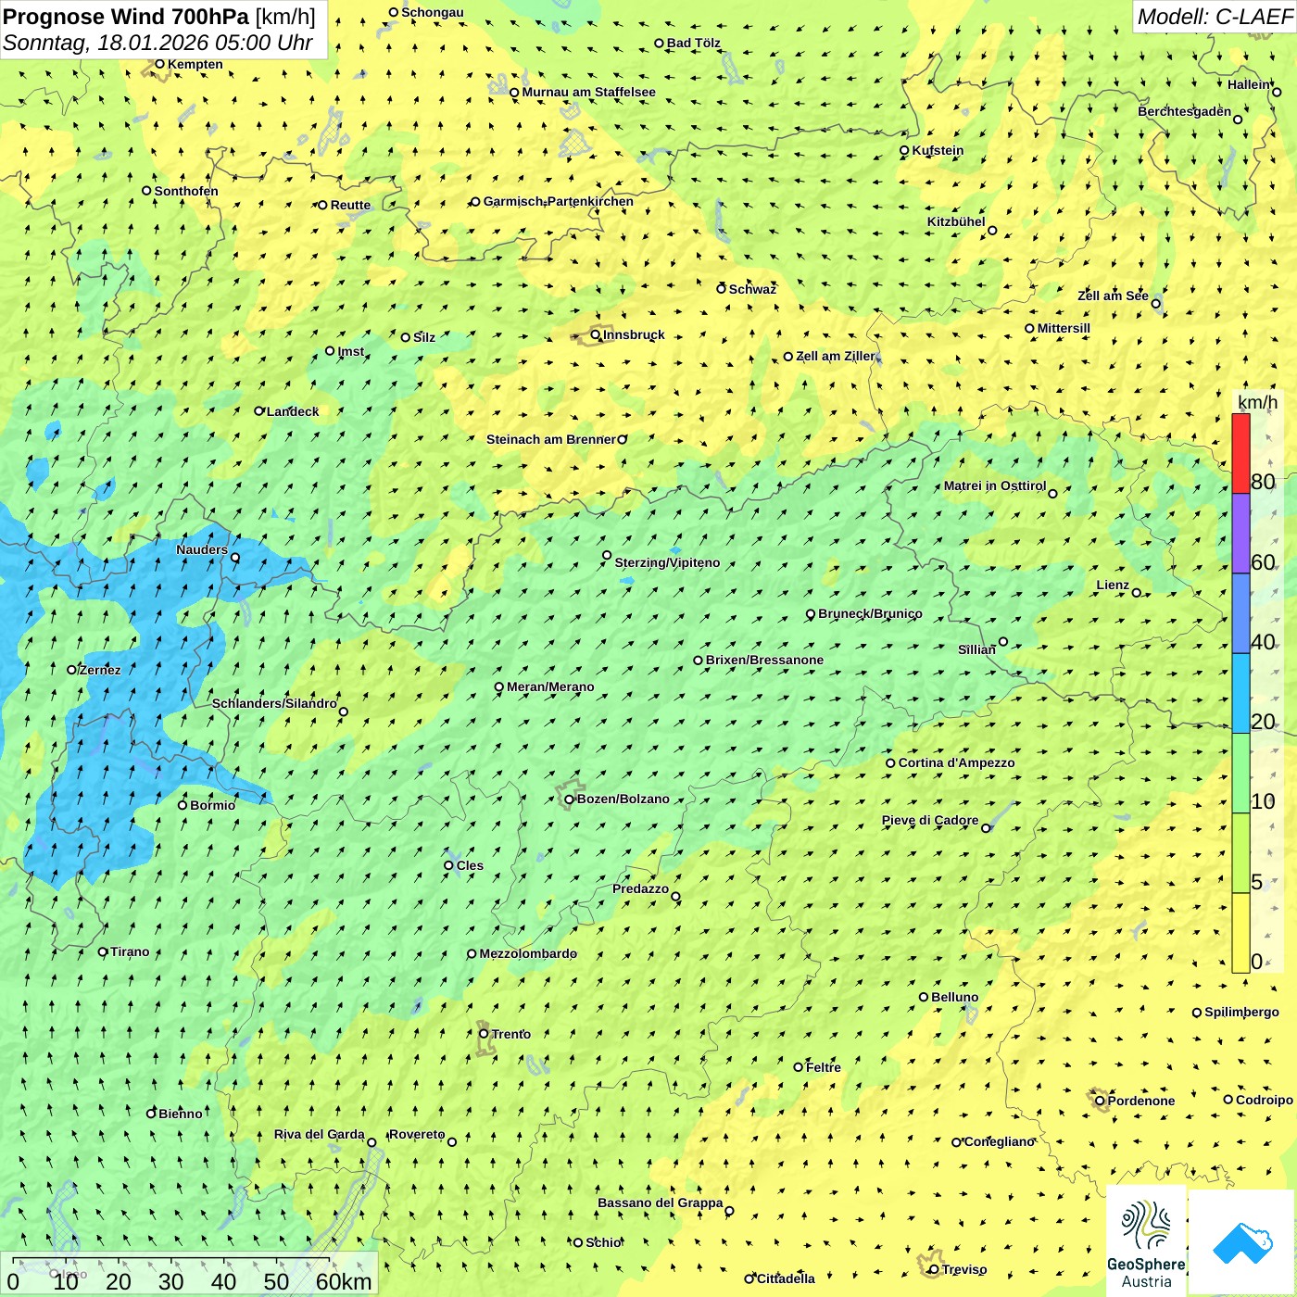Click the blue cloud logo icon
Image resolution: width=1297 pixels, height=1297 pixels.
(x=1242, y=1242)
